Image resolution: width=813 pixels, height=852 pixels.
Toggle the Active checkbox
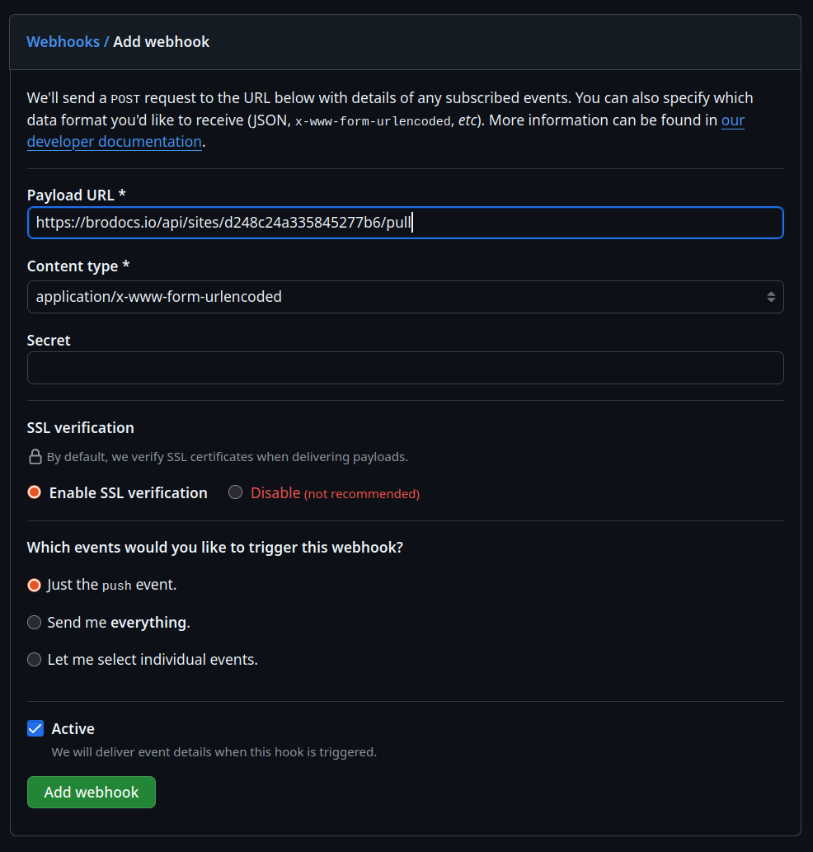pyautogui.click(x=35, y=728)
